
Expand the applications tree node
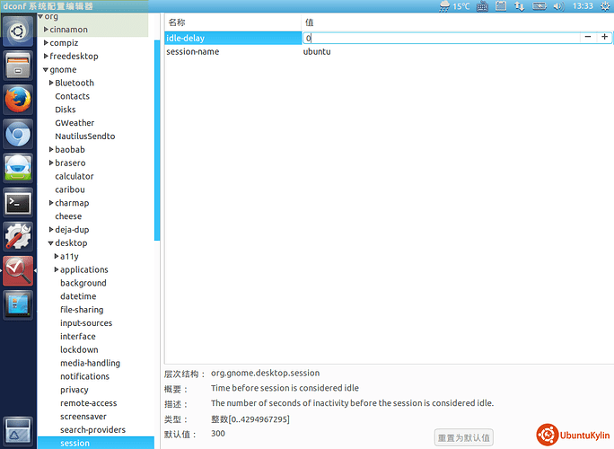[x=57, y=269]
